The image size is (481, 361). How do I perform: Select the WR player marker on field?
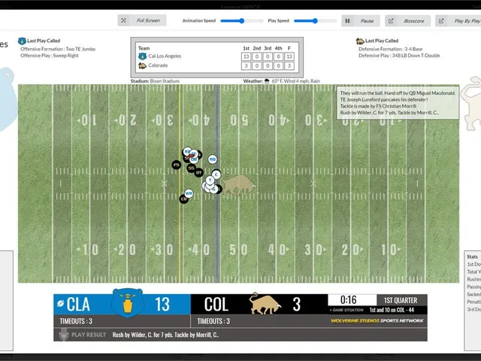pos(189,193)
